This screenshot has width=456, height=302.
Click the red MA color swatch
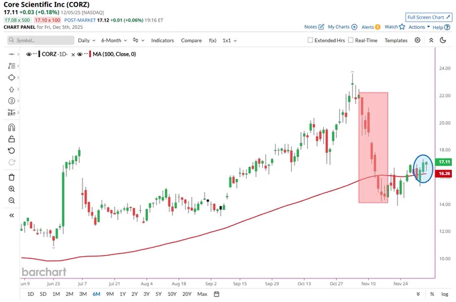(90, 54)
